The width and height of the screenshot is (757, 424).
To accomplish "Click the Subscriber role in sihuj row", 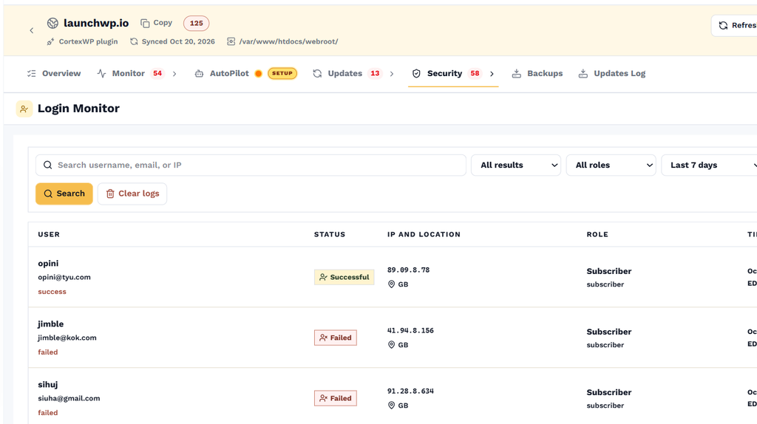I will (x=609, y=392).
